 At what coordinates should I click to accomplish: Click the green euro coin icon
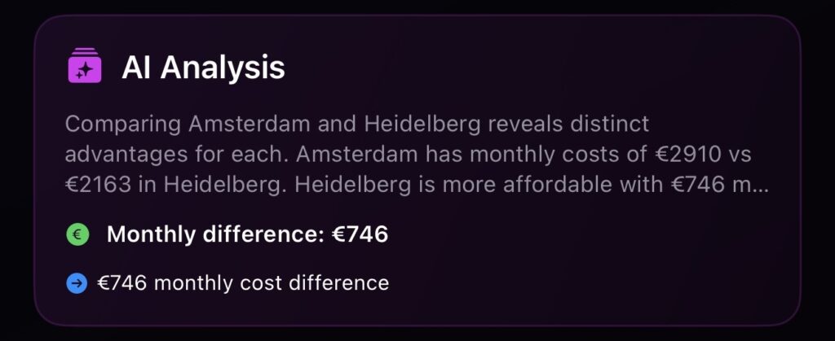pyautogui.click(x=77, y=235)
